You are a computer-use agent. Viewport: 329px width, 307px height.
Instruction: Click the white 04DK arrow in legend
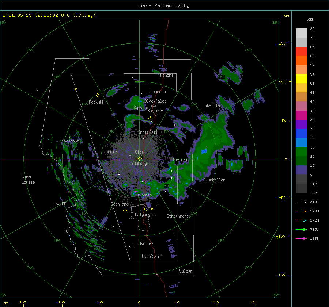coord(301,202)
